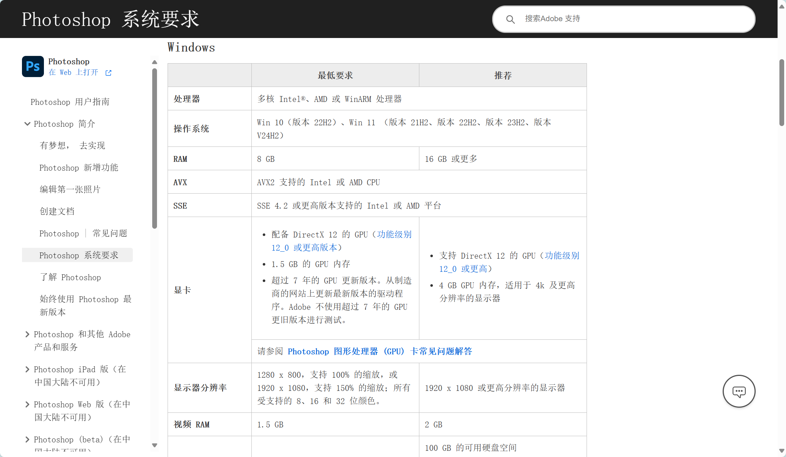The image size is (786, 457).
Task: Click the AVX2 支持的 Intel 或 AMD CPU cell
Action: pos(419,182)
